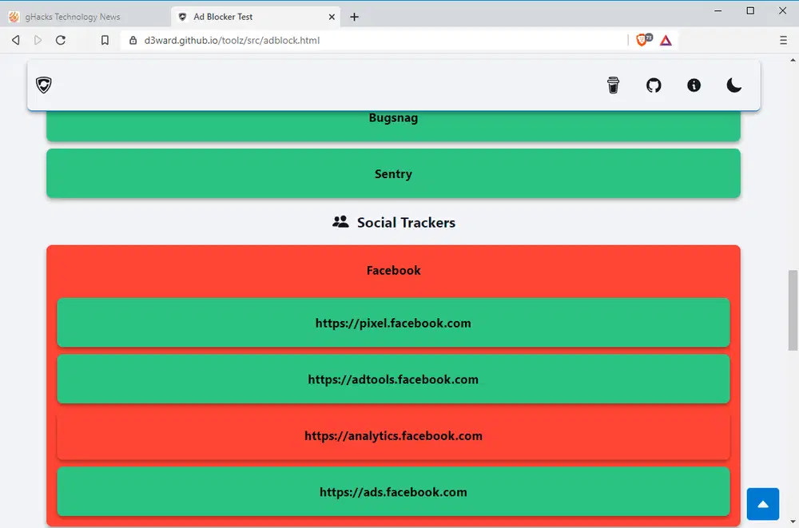Open the browser hamburger menu
The height and width of the screenshot is (528, 799).
783,40
